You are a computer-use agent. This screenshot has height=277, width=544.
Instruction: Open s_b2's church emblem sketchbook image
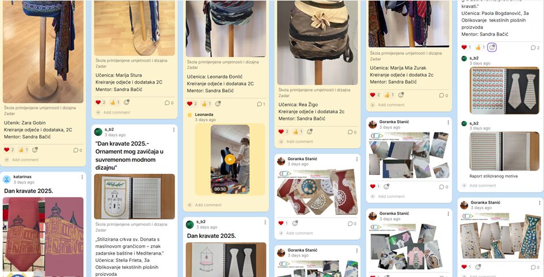coord(135,196)
